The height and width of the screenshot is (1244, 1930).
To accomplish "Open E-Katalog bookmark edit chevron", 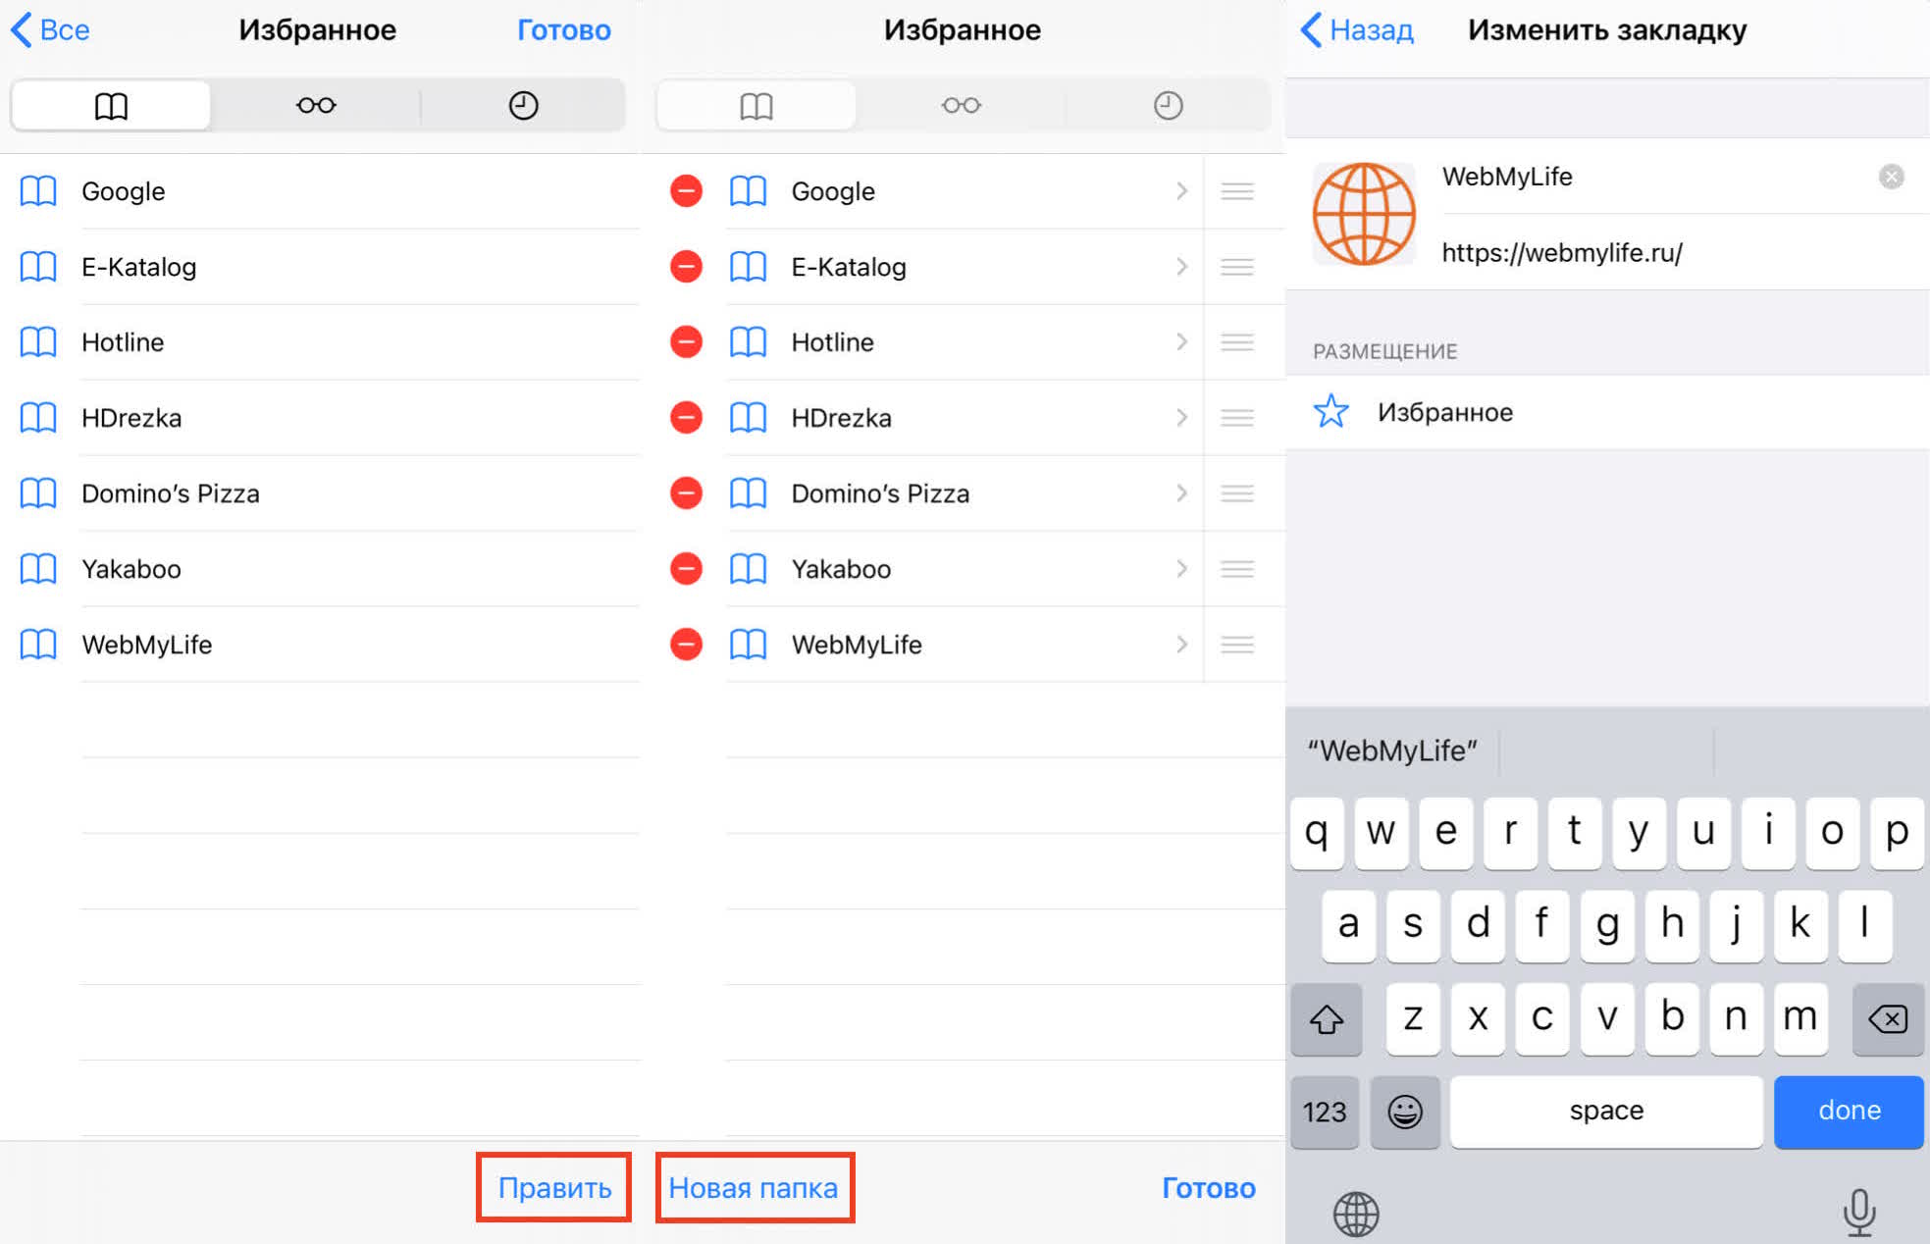I will (1181, 266).
